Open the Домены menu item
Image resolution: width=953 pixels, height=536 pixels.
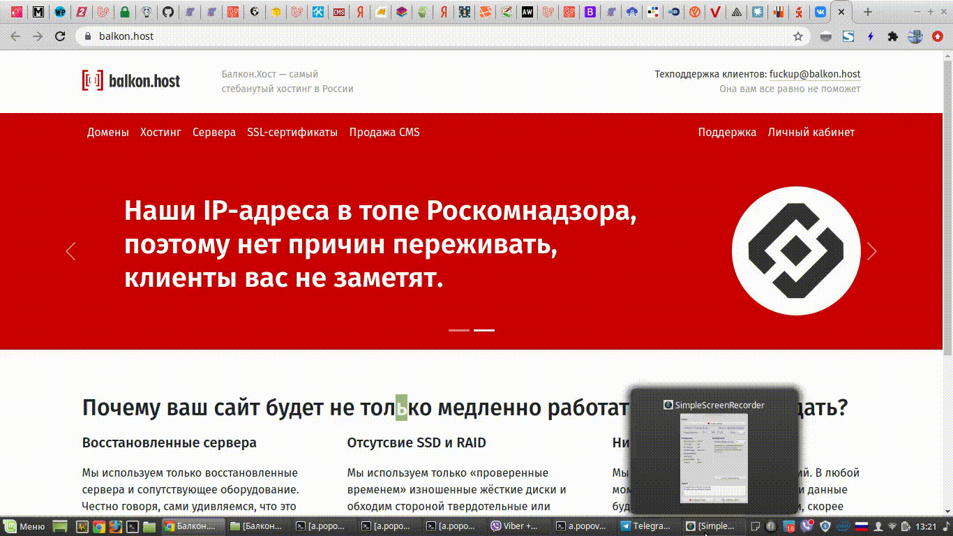(x=108, y=133)
